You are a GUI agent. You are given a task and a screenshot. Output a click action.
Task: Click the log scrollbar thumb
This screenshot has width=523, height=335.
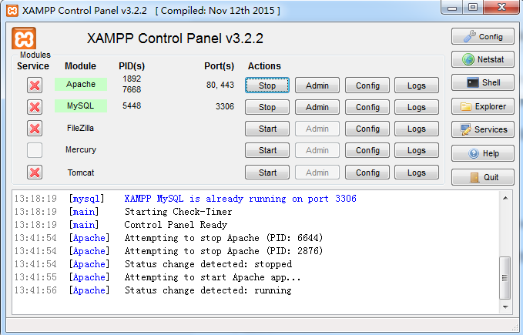point(505,278)
